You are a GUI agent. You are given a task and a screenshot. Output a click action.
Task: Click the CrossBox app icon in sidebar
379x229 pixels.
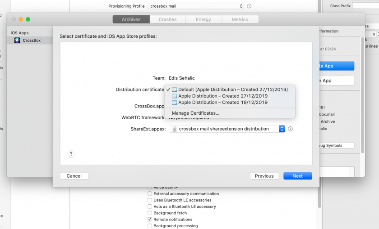pos(17,40)
